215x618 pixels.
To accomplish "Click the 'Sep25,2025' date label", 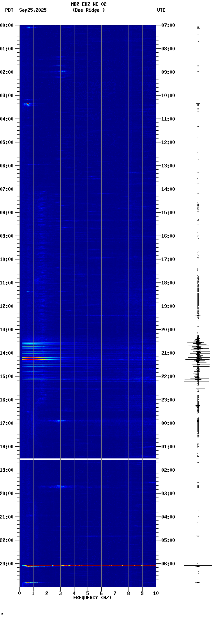I will pos(33,10).
